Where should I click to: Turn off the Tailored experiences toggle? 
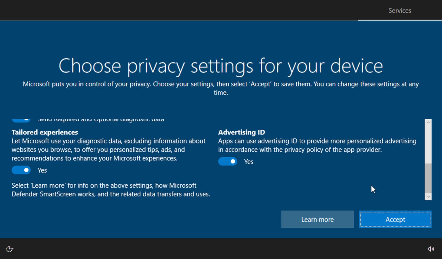click(21, 170)
